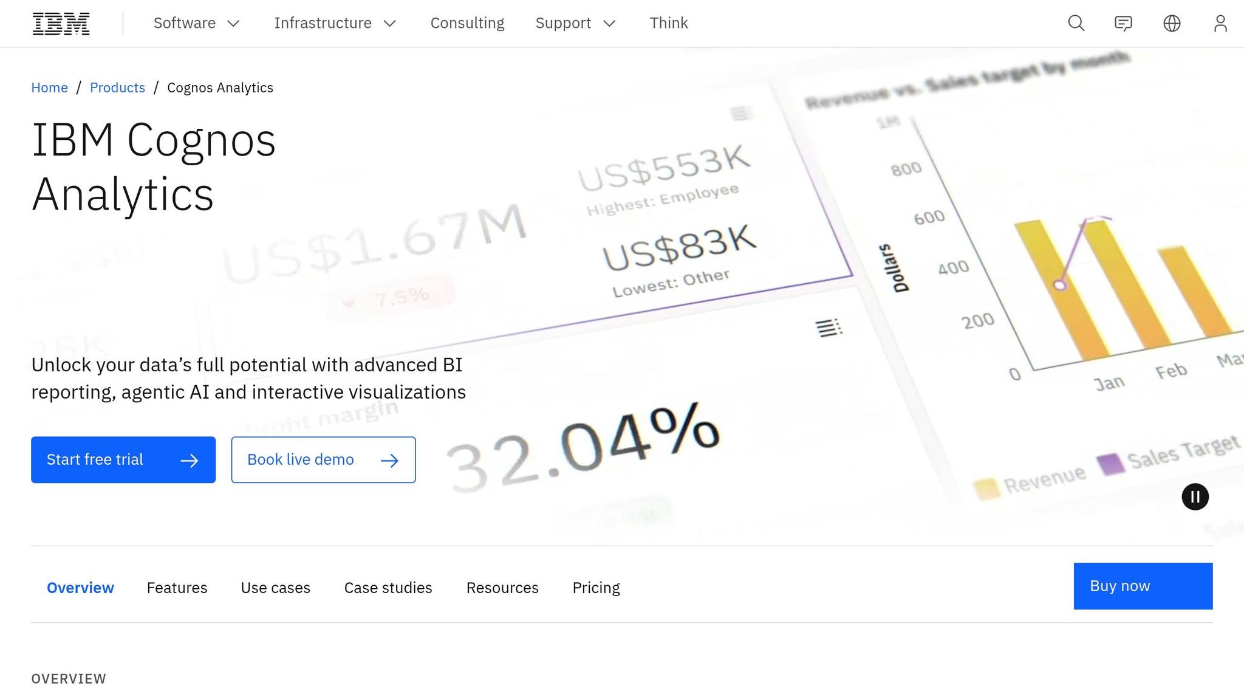The width and height of the screenshot is (1244, 700).
Task: Click the Book live demo button
Action: [323, 460]
